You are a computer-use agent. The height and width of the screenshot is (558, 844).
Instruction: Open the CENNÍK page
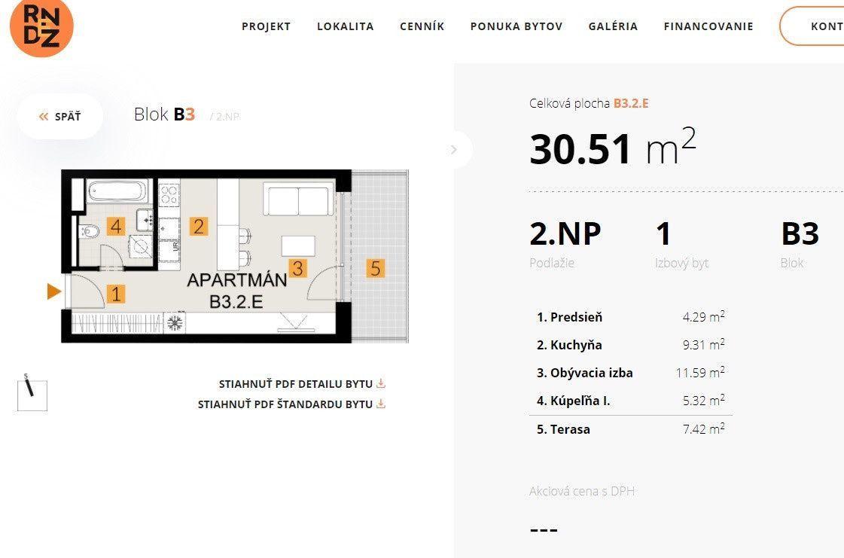(x=422, y=26)
